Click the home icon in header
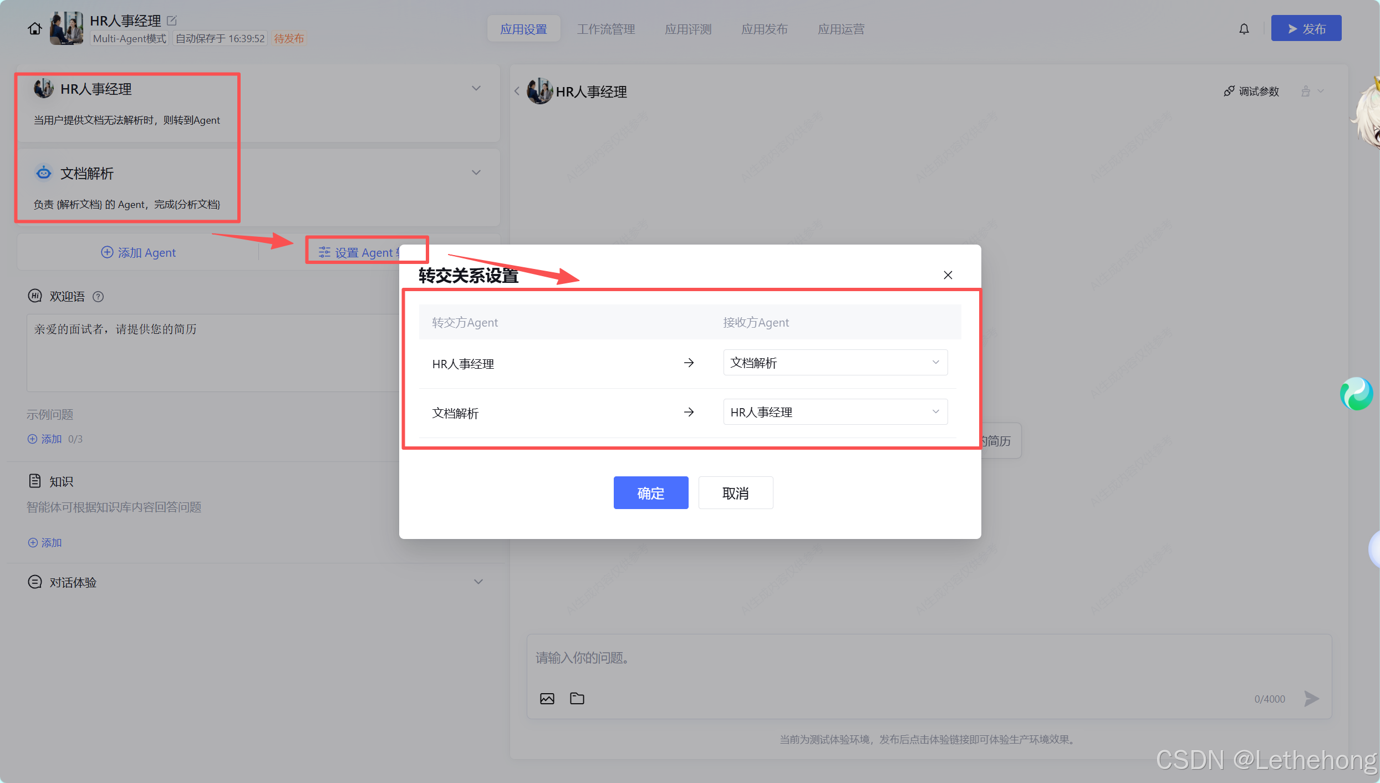The height and width of the screenshot is (783, 1380). pos(35,29)
